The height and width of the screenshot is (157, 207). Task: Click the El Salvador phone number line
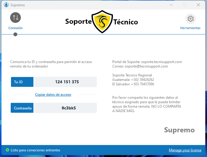[x=133, y=84]
